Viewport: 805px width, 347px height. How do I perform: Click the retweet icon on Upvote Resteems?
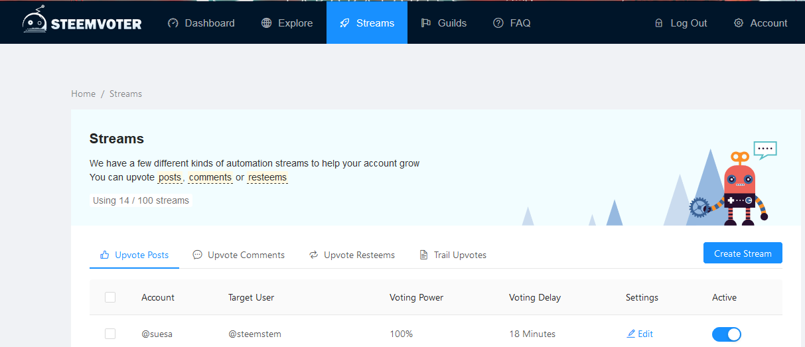coord(314,255)
